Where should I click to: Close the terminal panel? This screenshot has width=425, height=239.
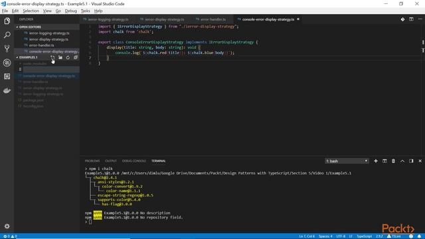[420, 161]
